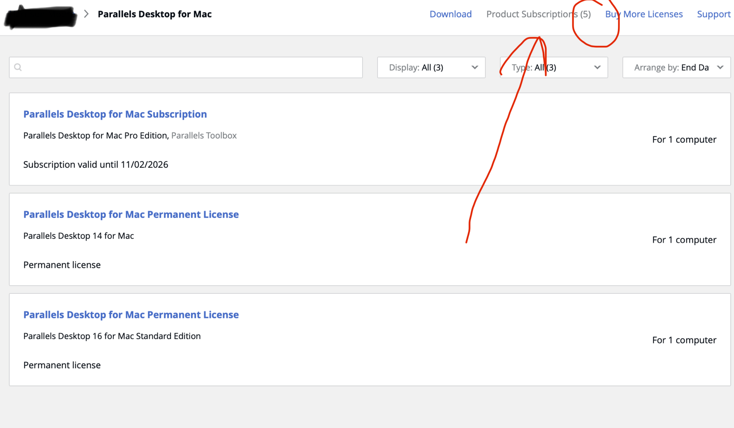This screenshot has width=734, height=428.
Task: Open the Download menu item
Action: click(x=451, y=14)
